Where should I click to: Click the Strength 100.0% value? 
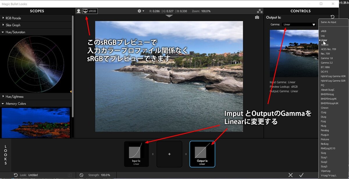coord(105,175)
